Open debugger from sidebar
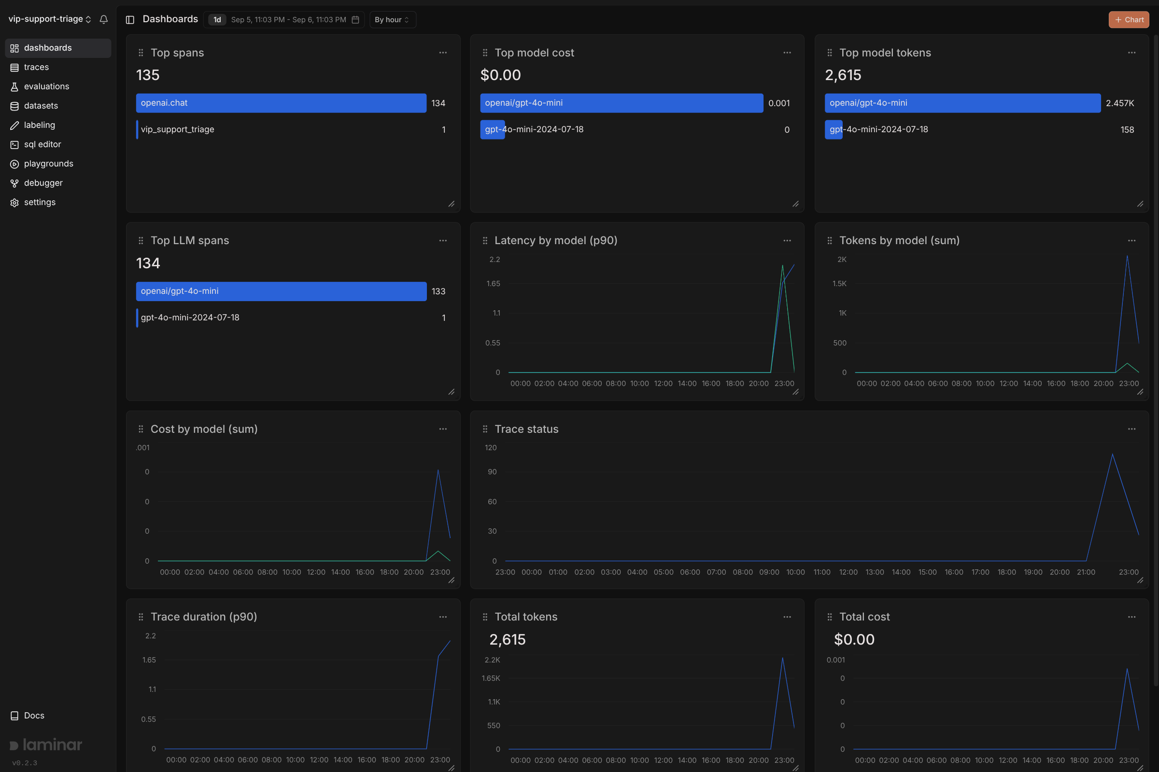The width and height of the screenshot is (1159, 772). [x=58, y=183]
